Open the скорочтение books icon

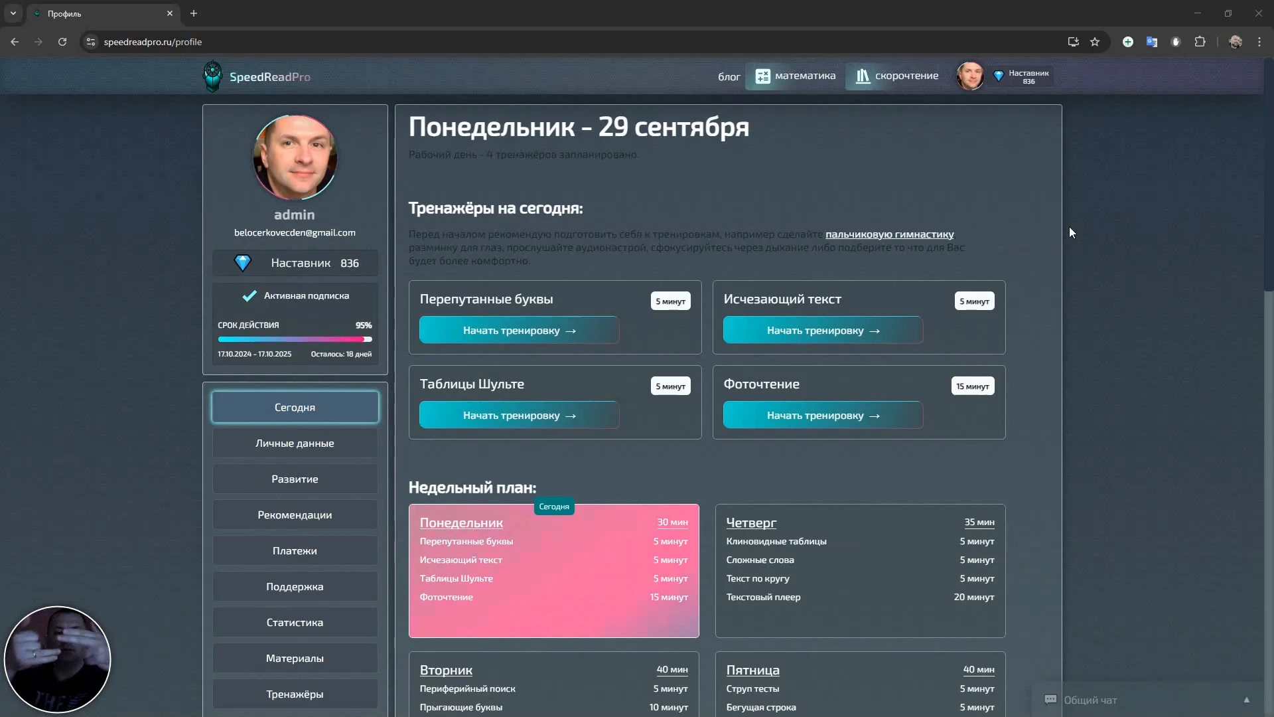click(x=862, y=76)
